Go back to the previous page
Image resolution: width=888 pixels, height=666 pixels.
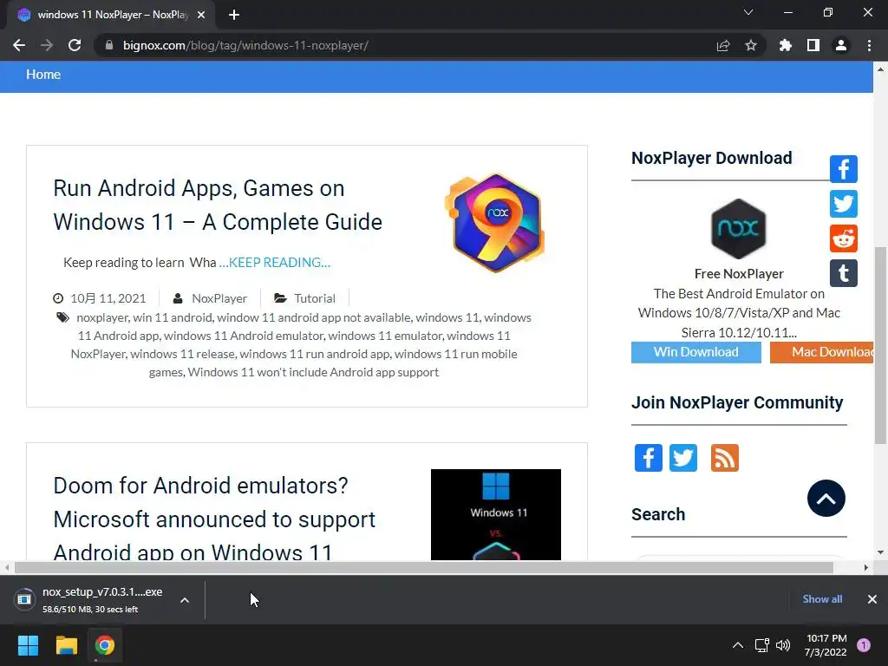tap(19, 45)
